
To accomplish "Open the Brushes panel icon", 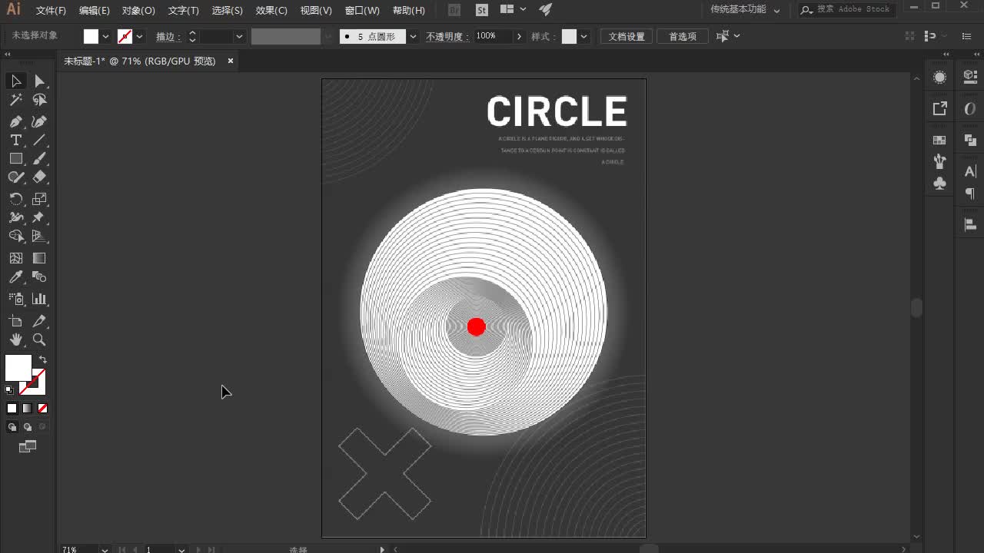I will point(939,161).
